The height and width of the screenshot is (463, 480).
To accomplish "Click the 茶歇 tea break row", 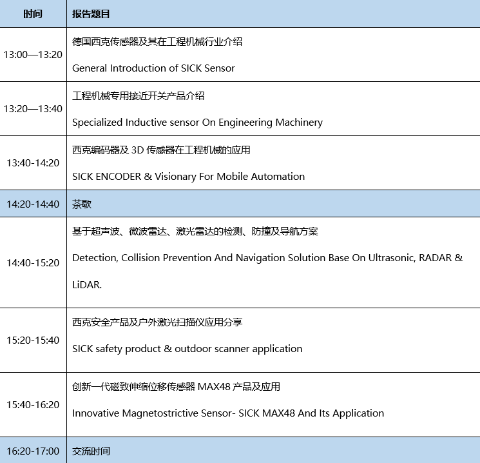I will coord(82,204).
